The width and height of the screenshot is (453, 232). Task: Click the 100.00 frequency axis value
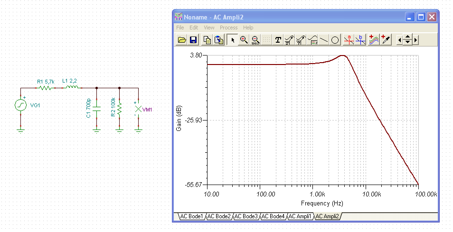[266, 194]
